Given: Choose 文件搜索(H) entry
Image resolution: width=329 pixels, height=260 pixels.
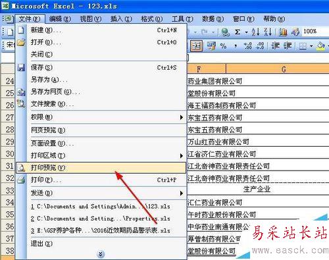Looking at the screenshot, I should pyautogui.click(x=101, y=104).
